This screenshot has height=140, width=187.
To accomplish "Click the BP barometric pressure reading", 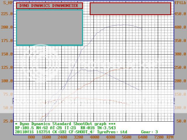I will click(24, 128).
